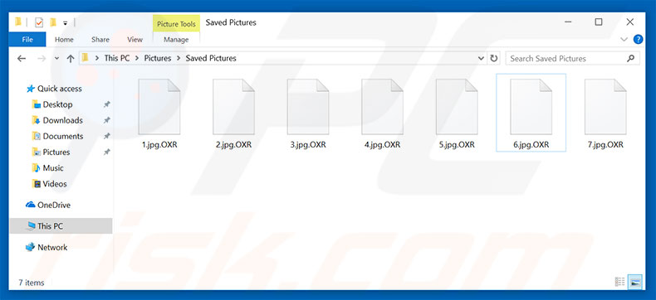Switch to large icons view

point(635,282)
